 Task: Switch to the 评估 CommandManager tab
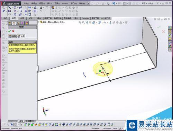click(x=76, y=18)
